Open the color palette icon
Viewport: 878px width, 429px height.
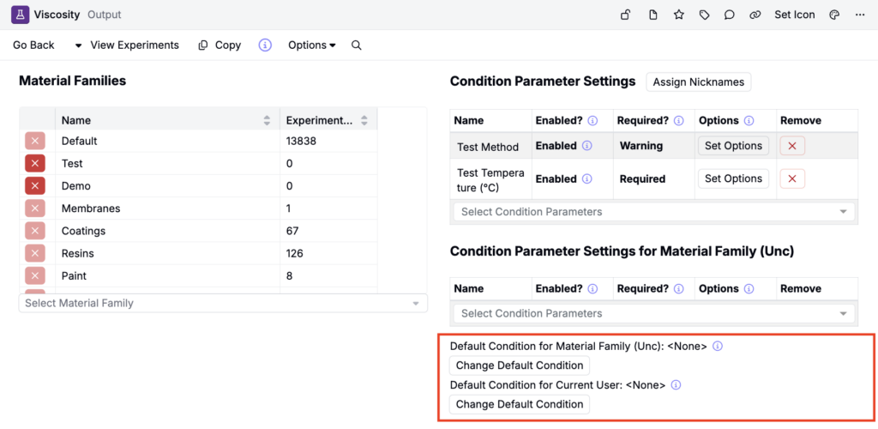[x=834, y=15]
